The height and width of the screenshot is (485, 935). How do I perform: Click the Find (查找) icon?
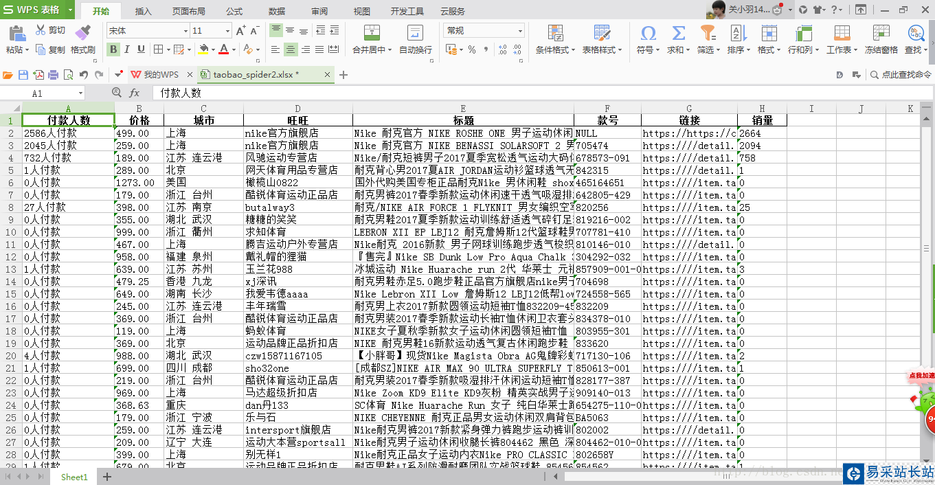click(916, 33)
